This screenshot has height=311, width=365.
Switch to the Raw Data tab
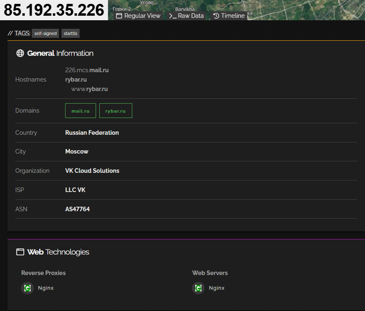pos(186,16)
